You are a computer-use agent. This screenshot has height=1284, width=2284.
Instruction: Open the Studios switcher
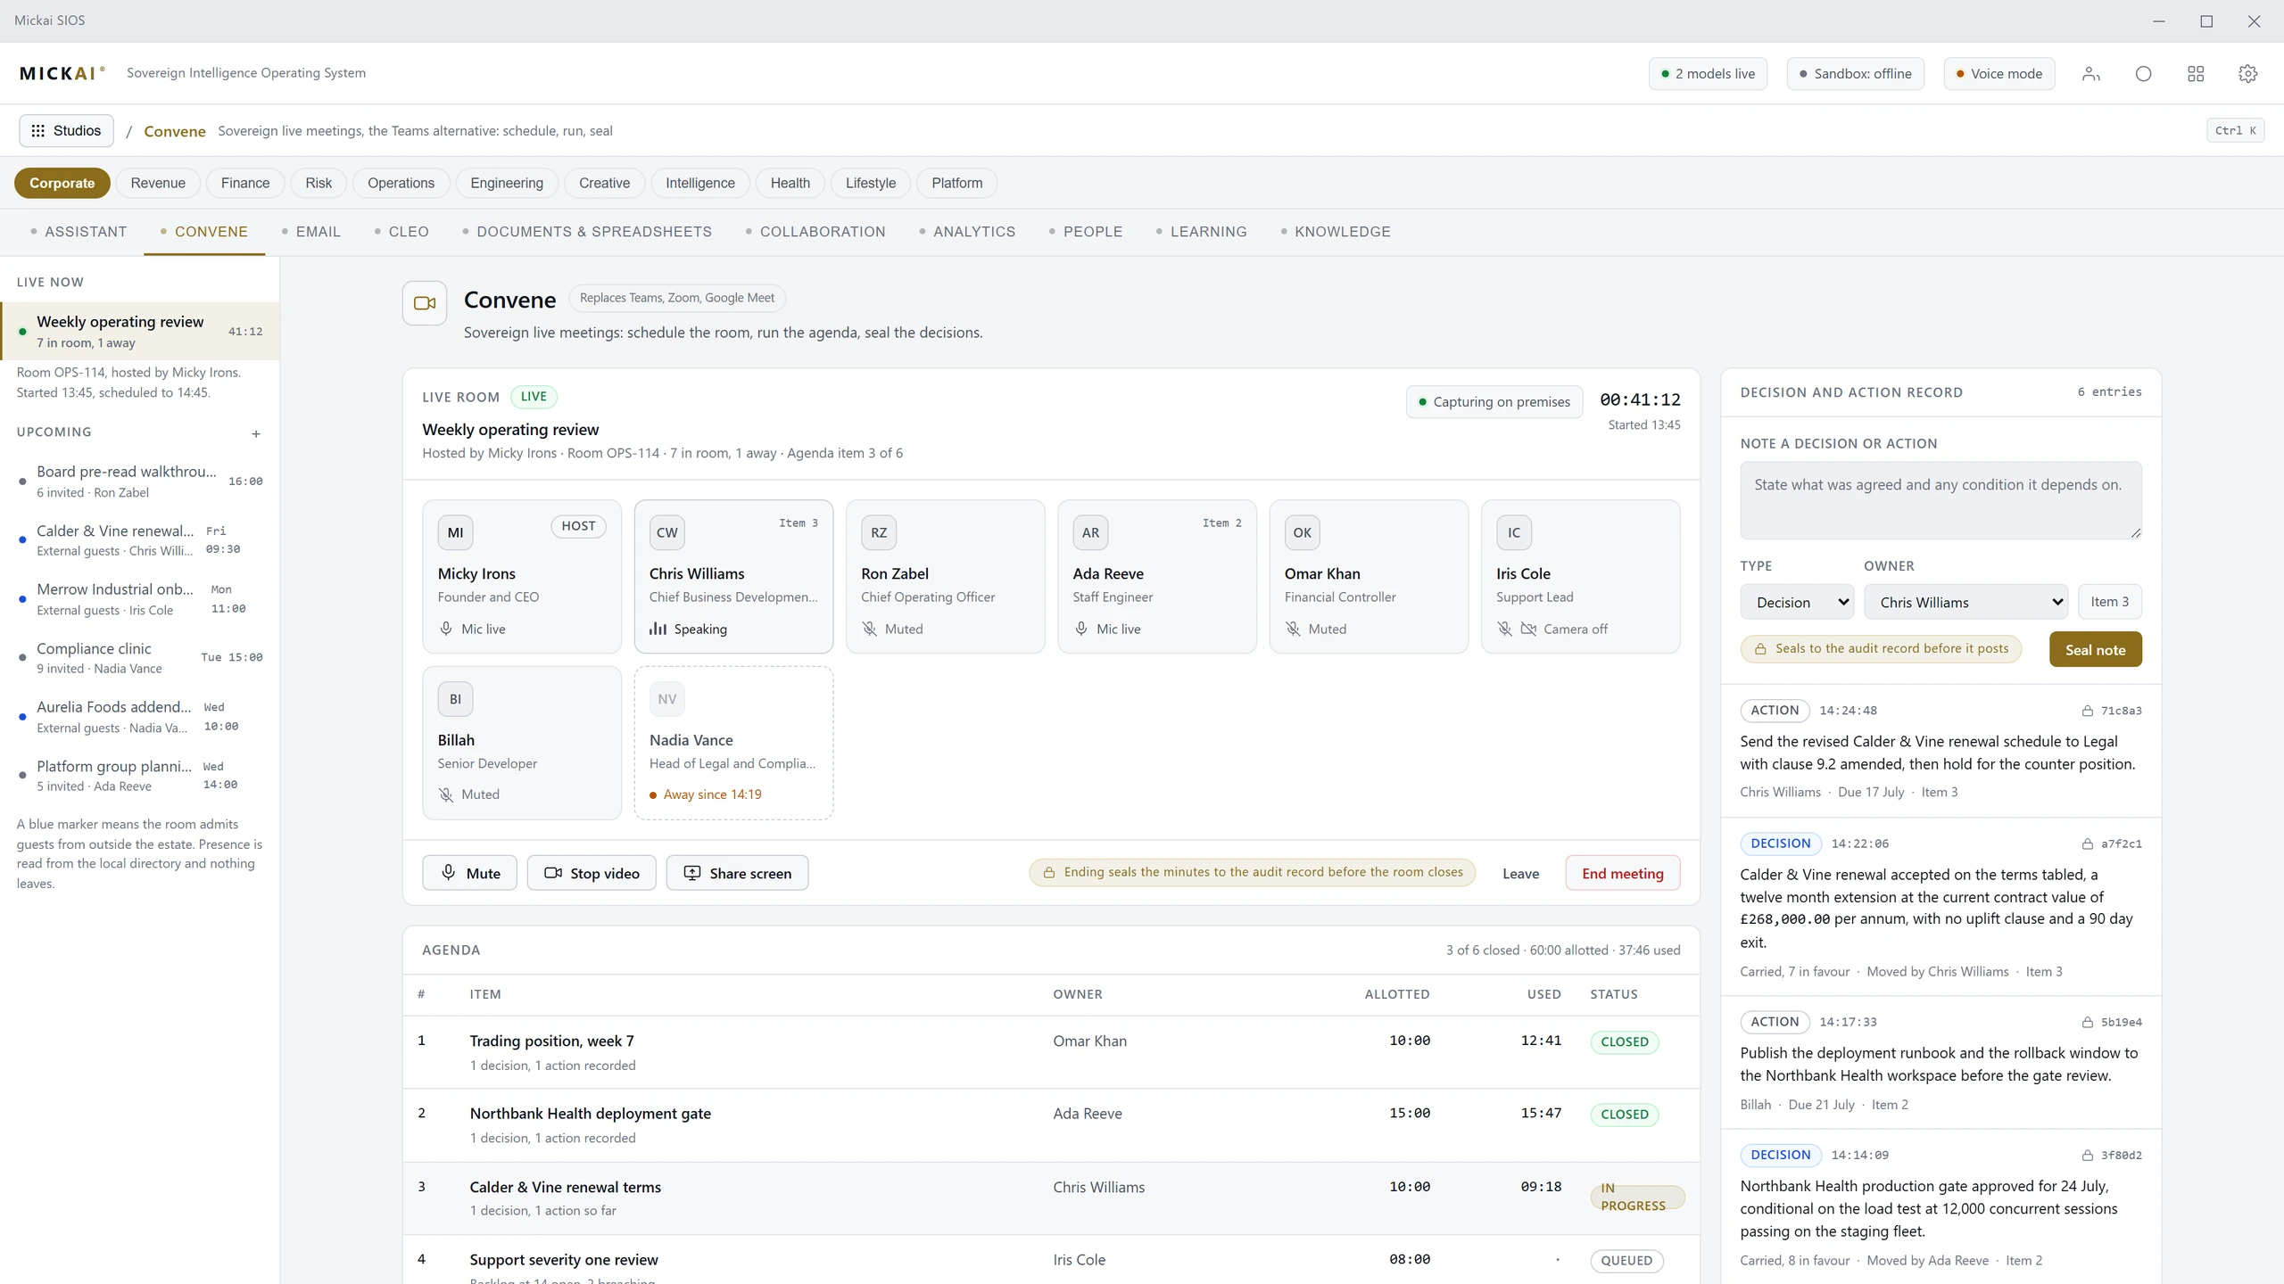67,131
